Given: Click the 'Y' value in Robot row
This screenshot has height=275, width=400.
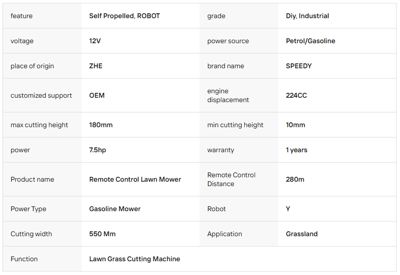Looking at the screenshot, I should [288, 209].
